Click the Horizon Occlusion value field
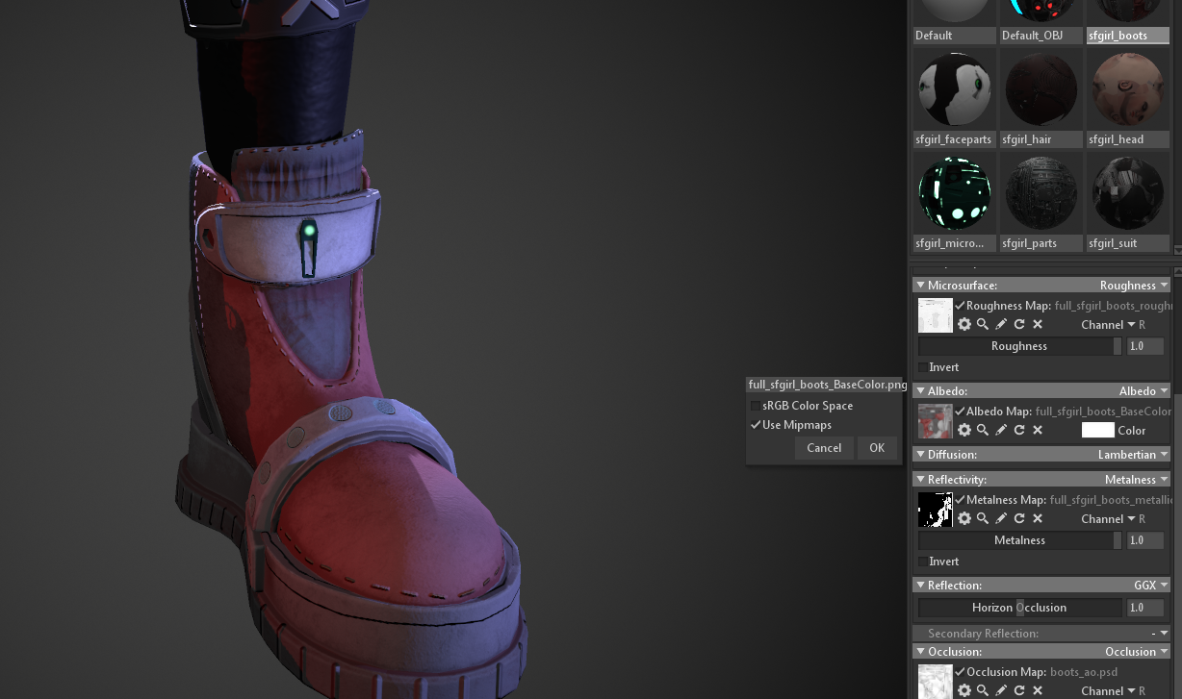The height and width of the screenshot is (699, 1182). click(x=1145, y=608)
